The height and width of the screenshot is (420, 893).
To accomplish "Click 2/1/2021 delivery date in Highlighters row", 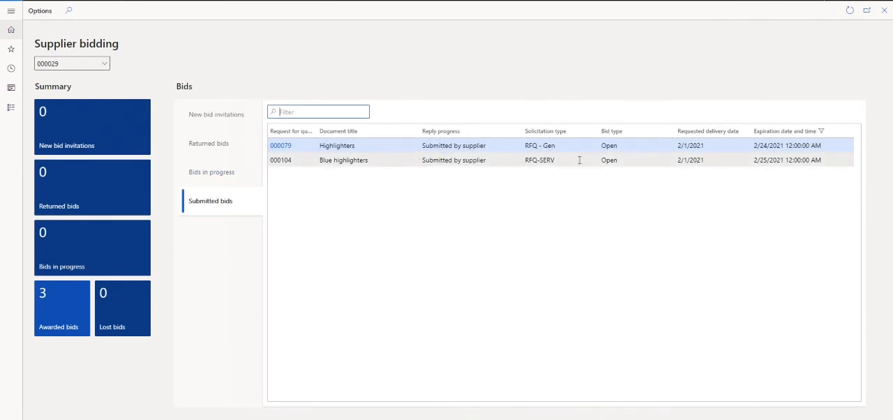I will [x=691, y=146].
